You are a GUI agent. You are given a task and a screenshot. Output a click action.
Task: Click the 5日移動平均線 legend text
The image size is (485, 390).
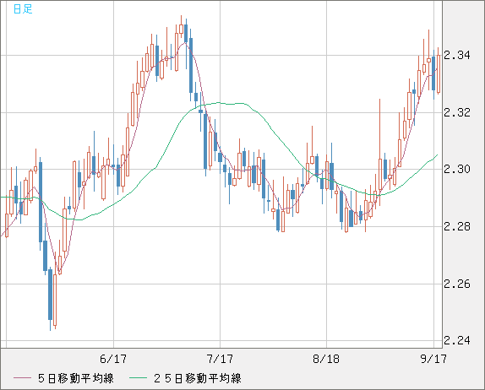(76, 378)
